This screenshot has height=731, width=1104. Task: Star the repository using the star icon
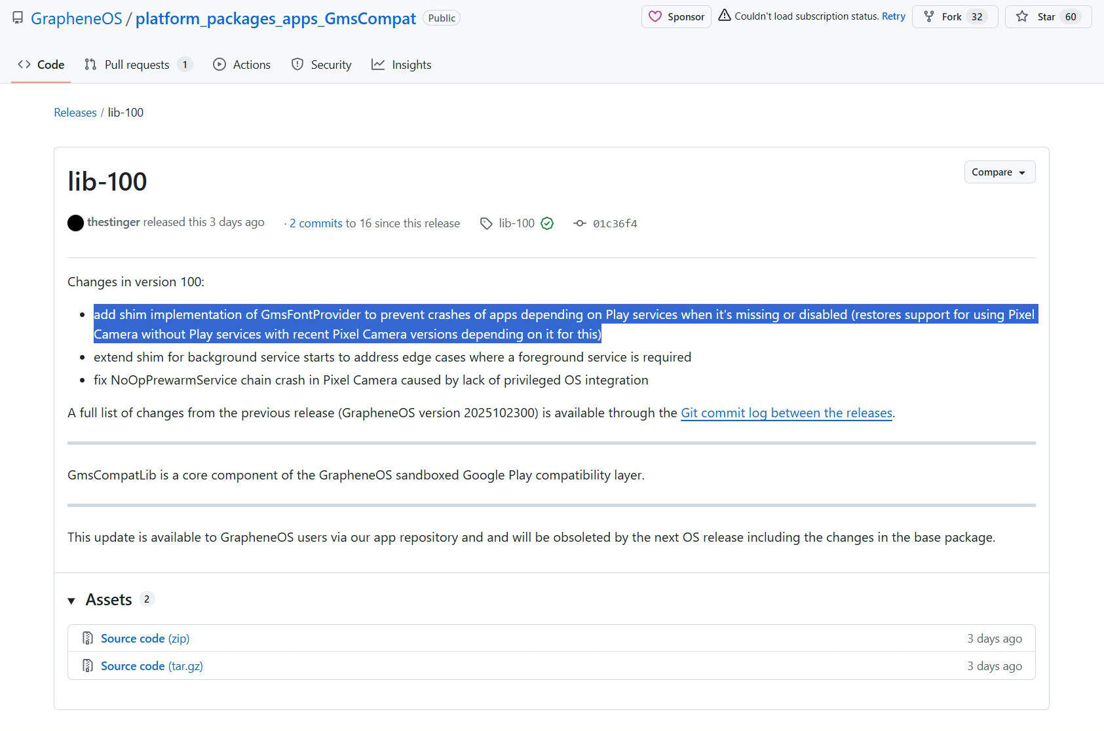tap(1022, 16)
